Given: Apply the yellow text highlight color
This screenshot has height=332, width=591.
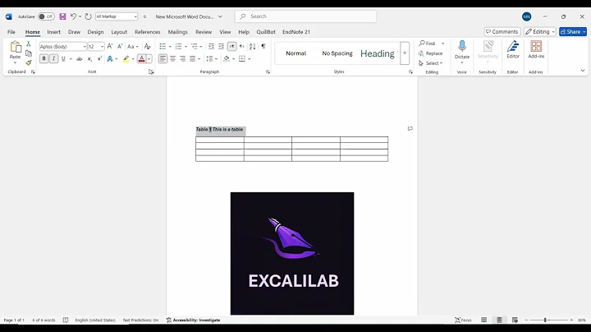Looking at the screenshot, I should pyautogui.click(x=126, y=59).
